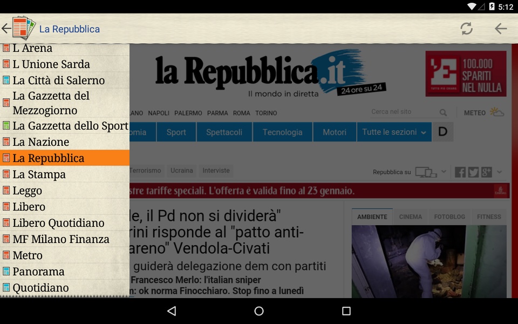The image size is (518, 324).
Task: Open the Sport section tab
Action: [x=176, y=132]
